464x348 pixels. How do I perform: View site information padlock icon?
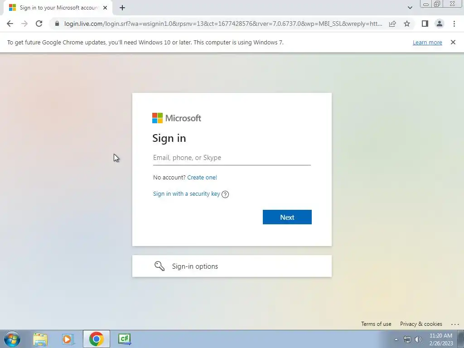(x=57, y=24)
